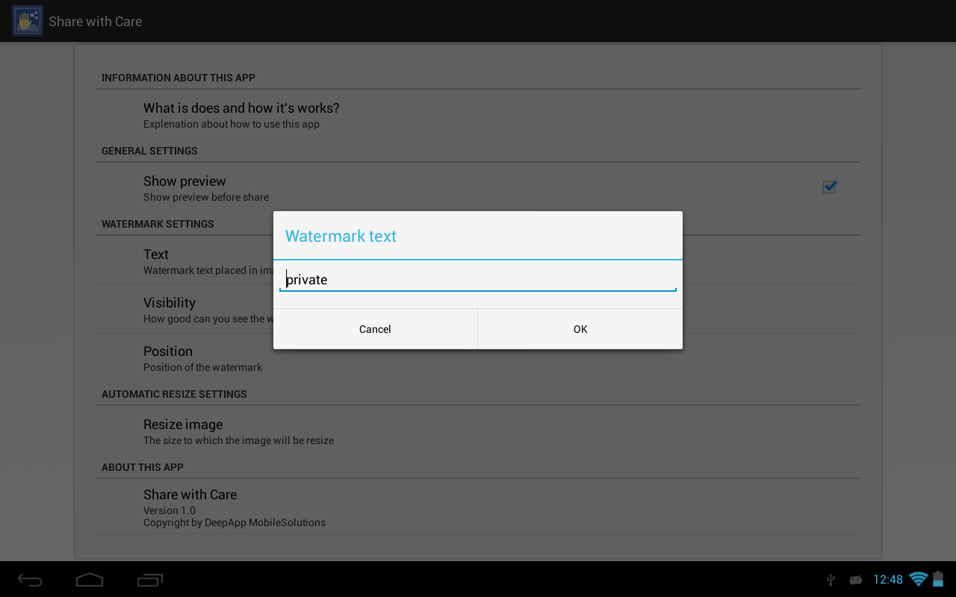Tap the 12:48 clock in status bar
The height and width of the screenshot is (597, 956).
pyautogui.click(x=888, y=580)
